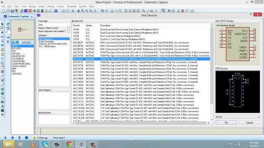Click the Keywords input field
The width and height of the screenshot is (264, 148).
(x=54, y=25)
